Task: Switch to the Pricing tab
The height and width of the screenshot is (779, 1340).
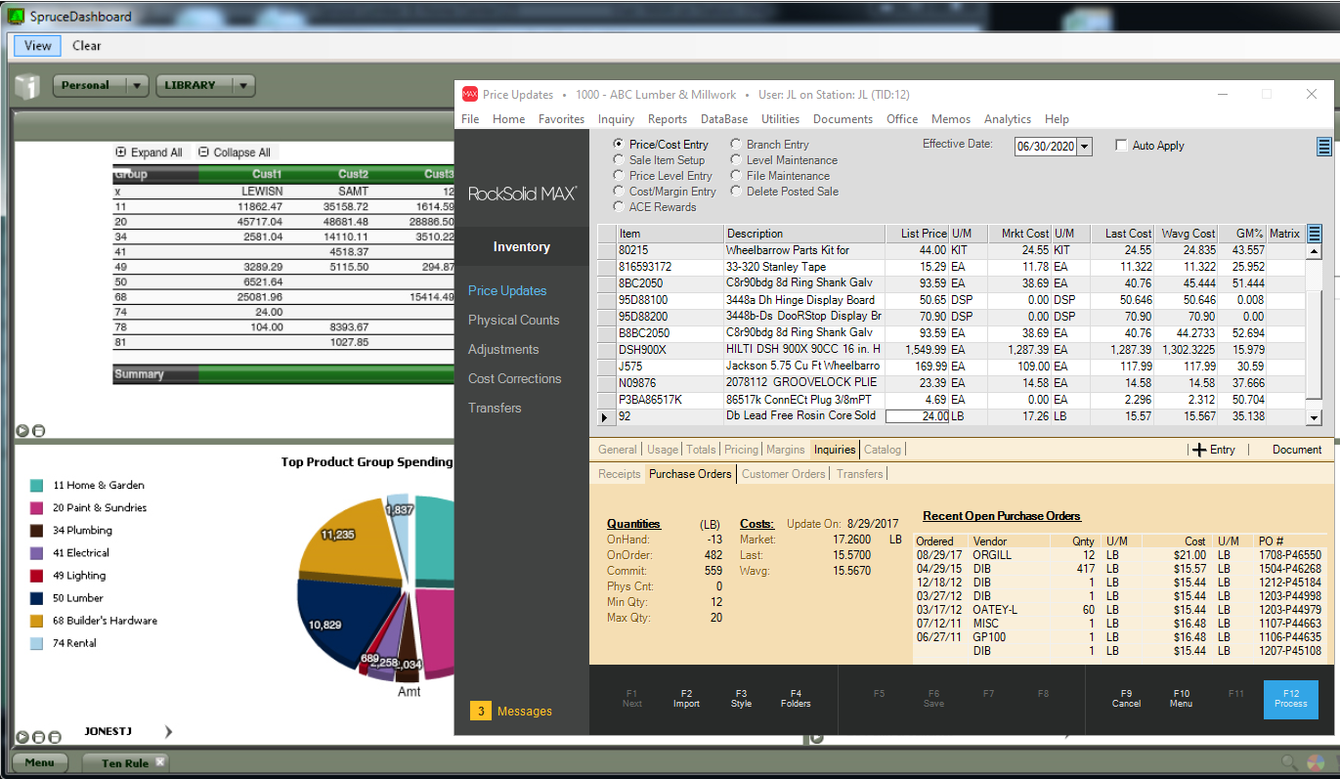Action: point(741,450)
